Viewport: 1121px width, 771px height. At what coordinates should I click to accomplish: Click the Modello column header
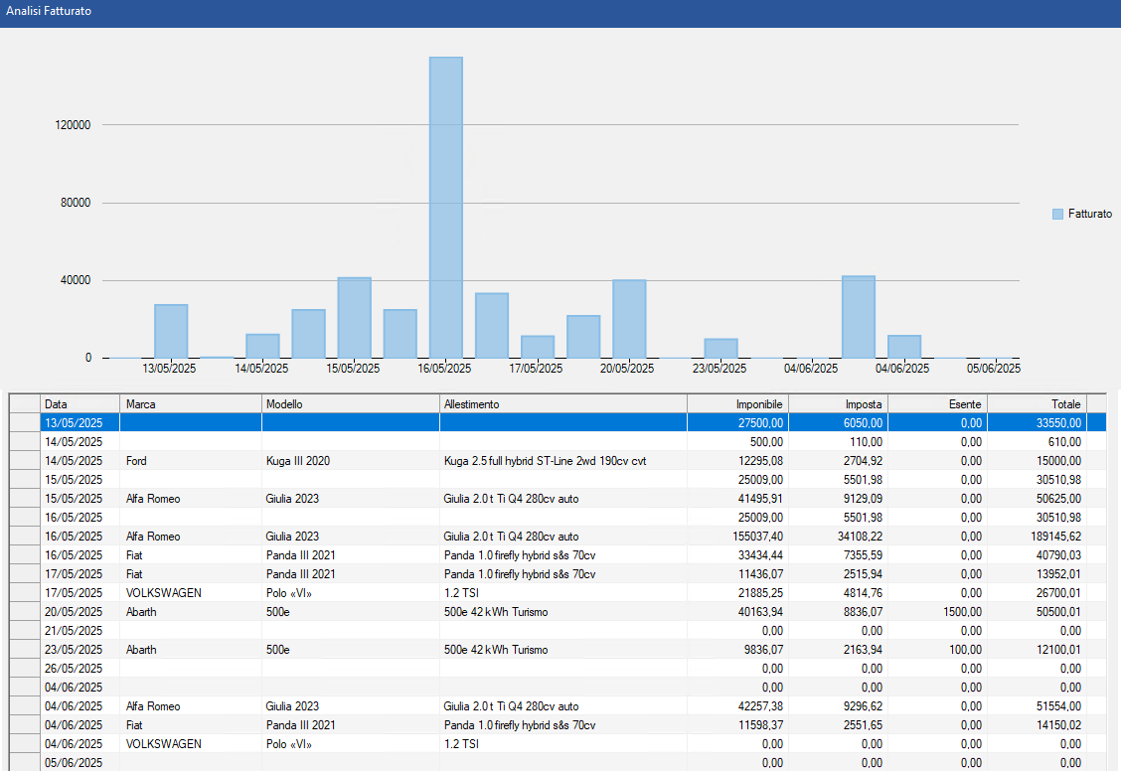point(350,404)
